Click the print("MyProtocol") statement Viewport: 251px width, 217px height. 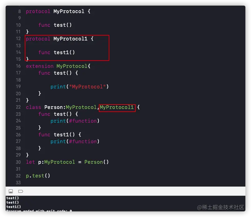tap(80, 87)
